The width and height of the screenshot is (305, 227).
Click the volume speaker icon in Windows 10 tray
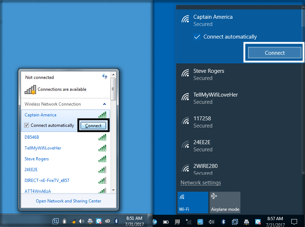coord(212,221)
